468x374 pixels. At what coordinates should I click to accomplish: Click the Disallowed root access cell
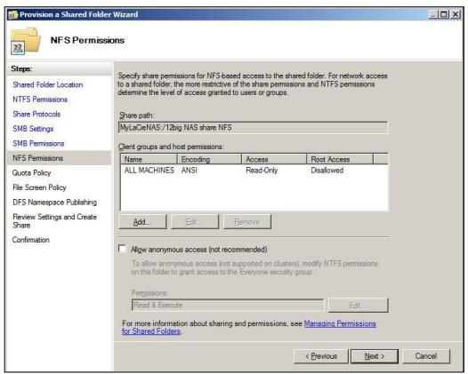click(x=327, y=171)
